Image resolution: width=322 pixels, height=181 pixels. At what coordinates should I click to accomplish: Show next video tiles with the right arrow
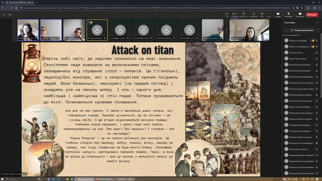pyautogui.click(x=226, y=30)
